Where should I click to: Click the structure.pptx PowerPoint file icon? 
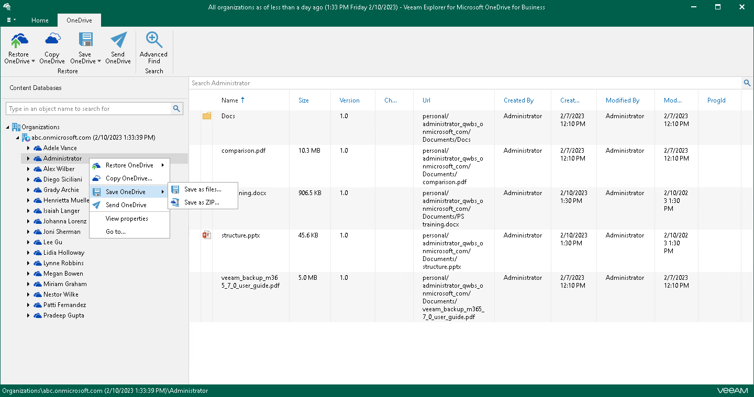point(207,235)
